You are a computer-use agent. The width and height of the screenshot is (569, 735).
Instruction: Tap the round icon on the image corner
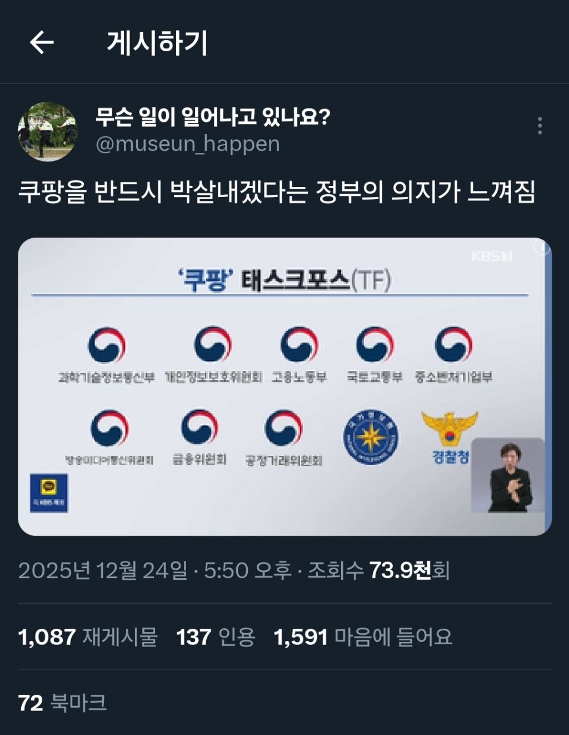[x=541, y=248]
